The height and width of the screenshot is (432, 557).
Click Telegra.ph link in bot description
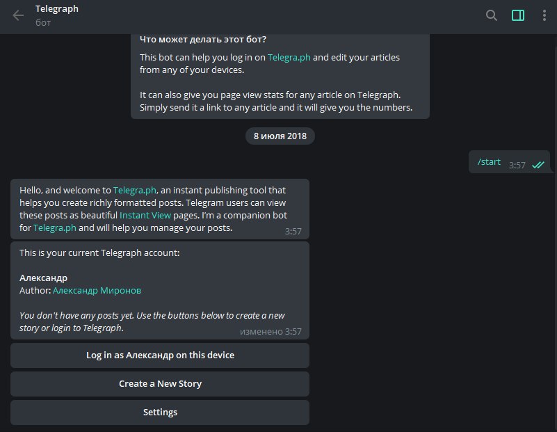pyautogui.click(x=289, y=57)
